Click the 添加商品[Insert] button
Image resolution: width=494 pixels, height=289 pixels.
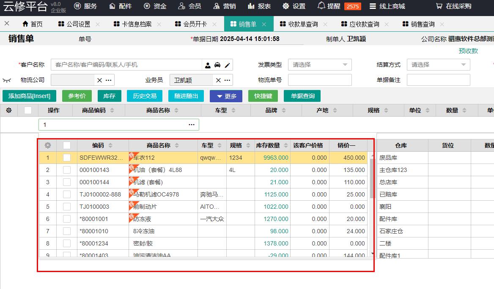(29, 96)
